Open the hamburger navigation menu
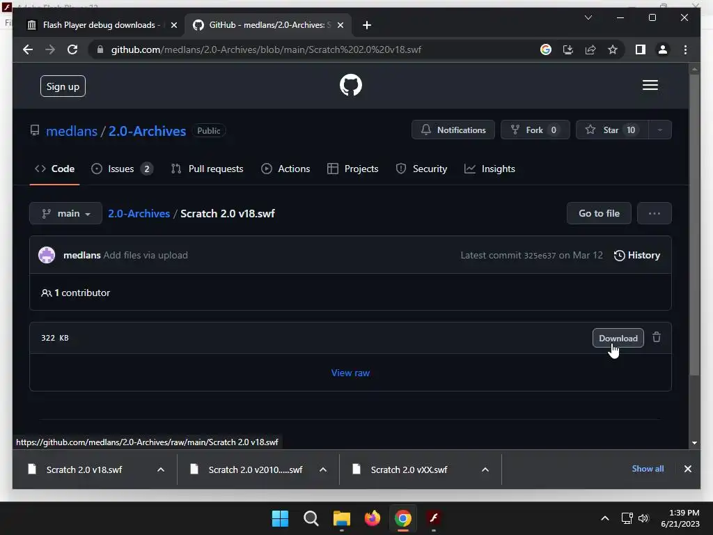This screenshot has width=713, height=535. [650, 85]
